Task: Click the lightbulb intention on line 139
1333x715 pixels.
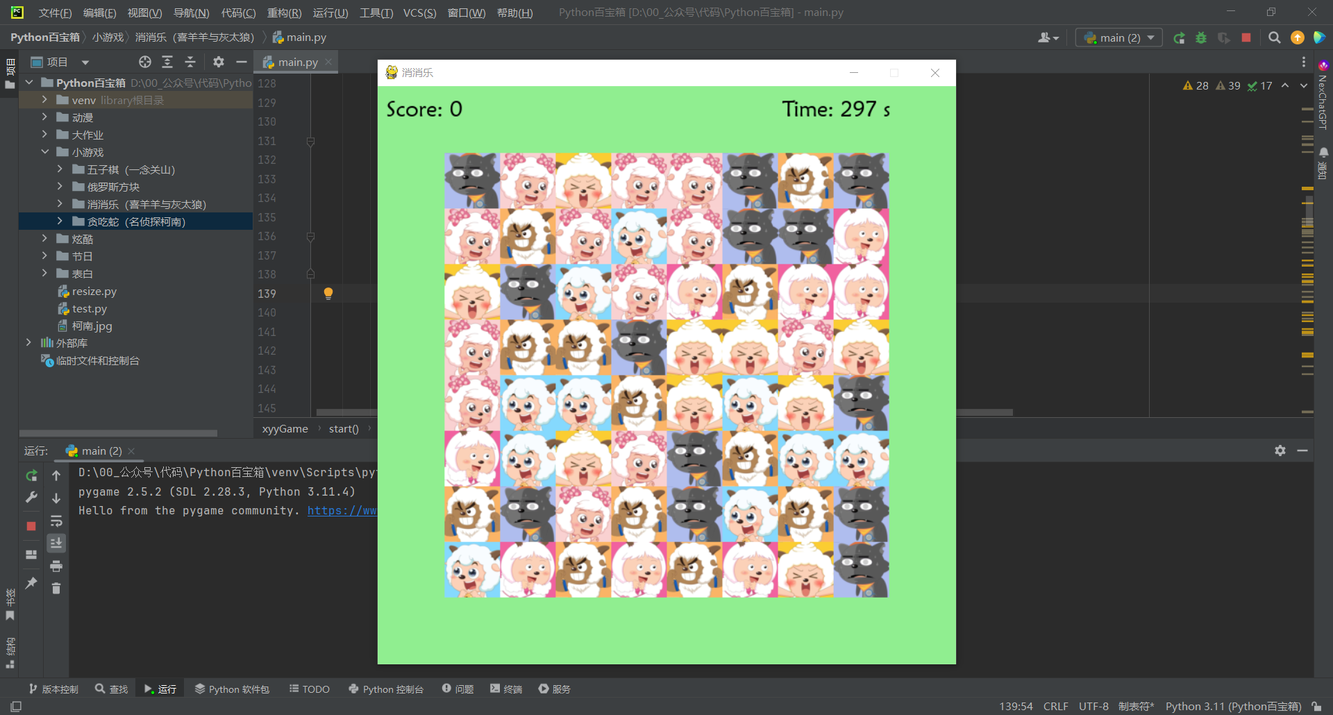Action: (x=328, y=294)
